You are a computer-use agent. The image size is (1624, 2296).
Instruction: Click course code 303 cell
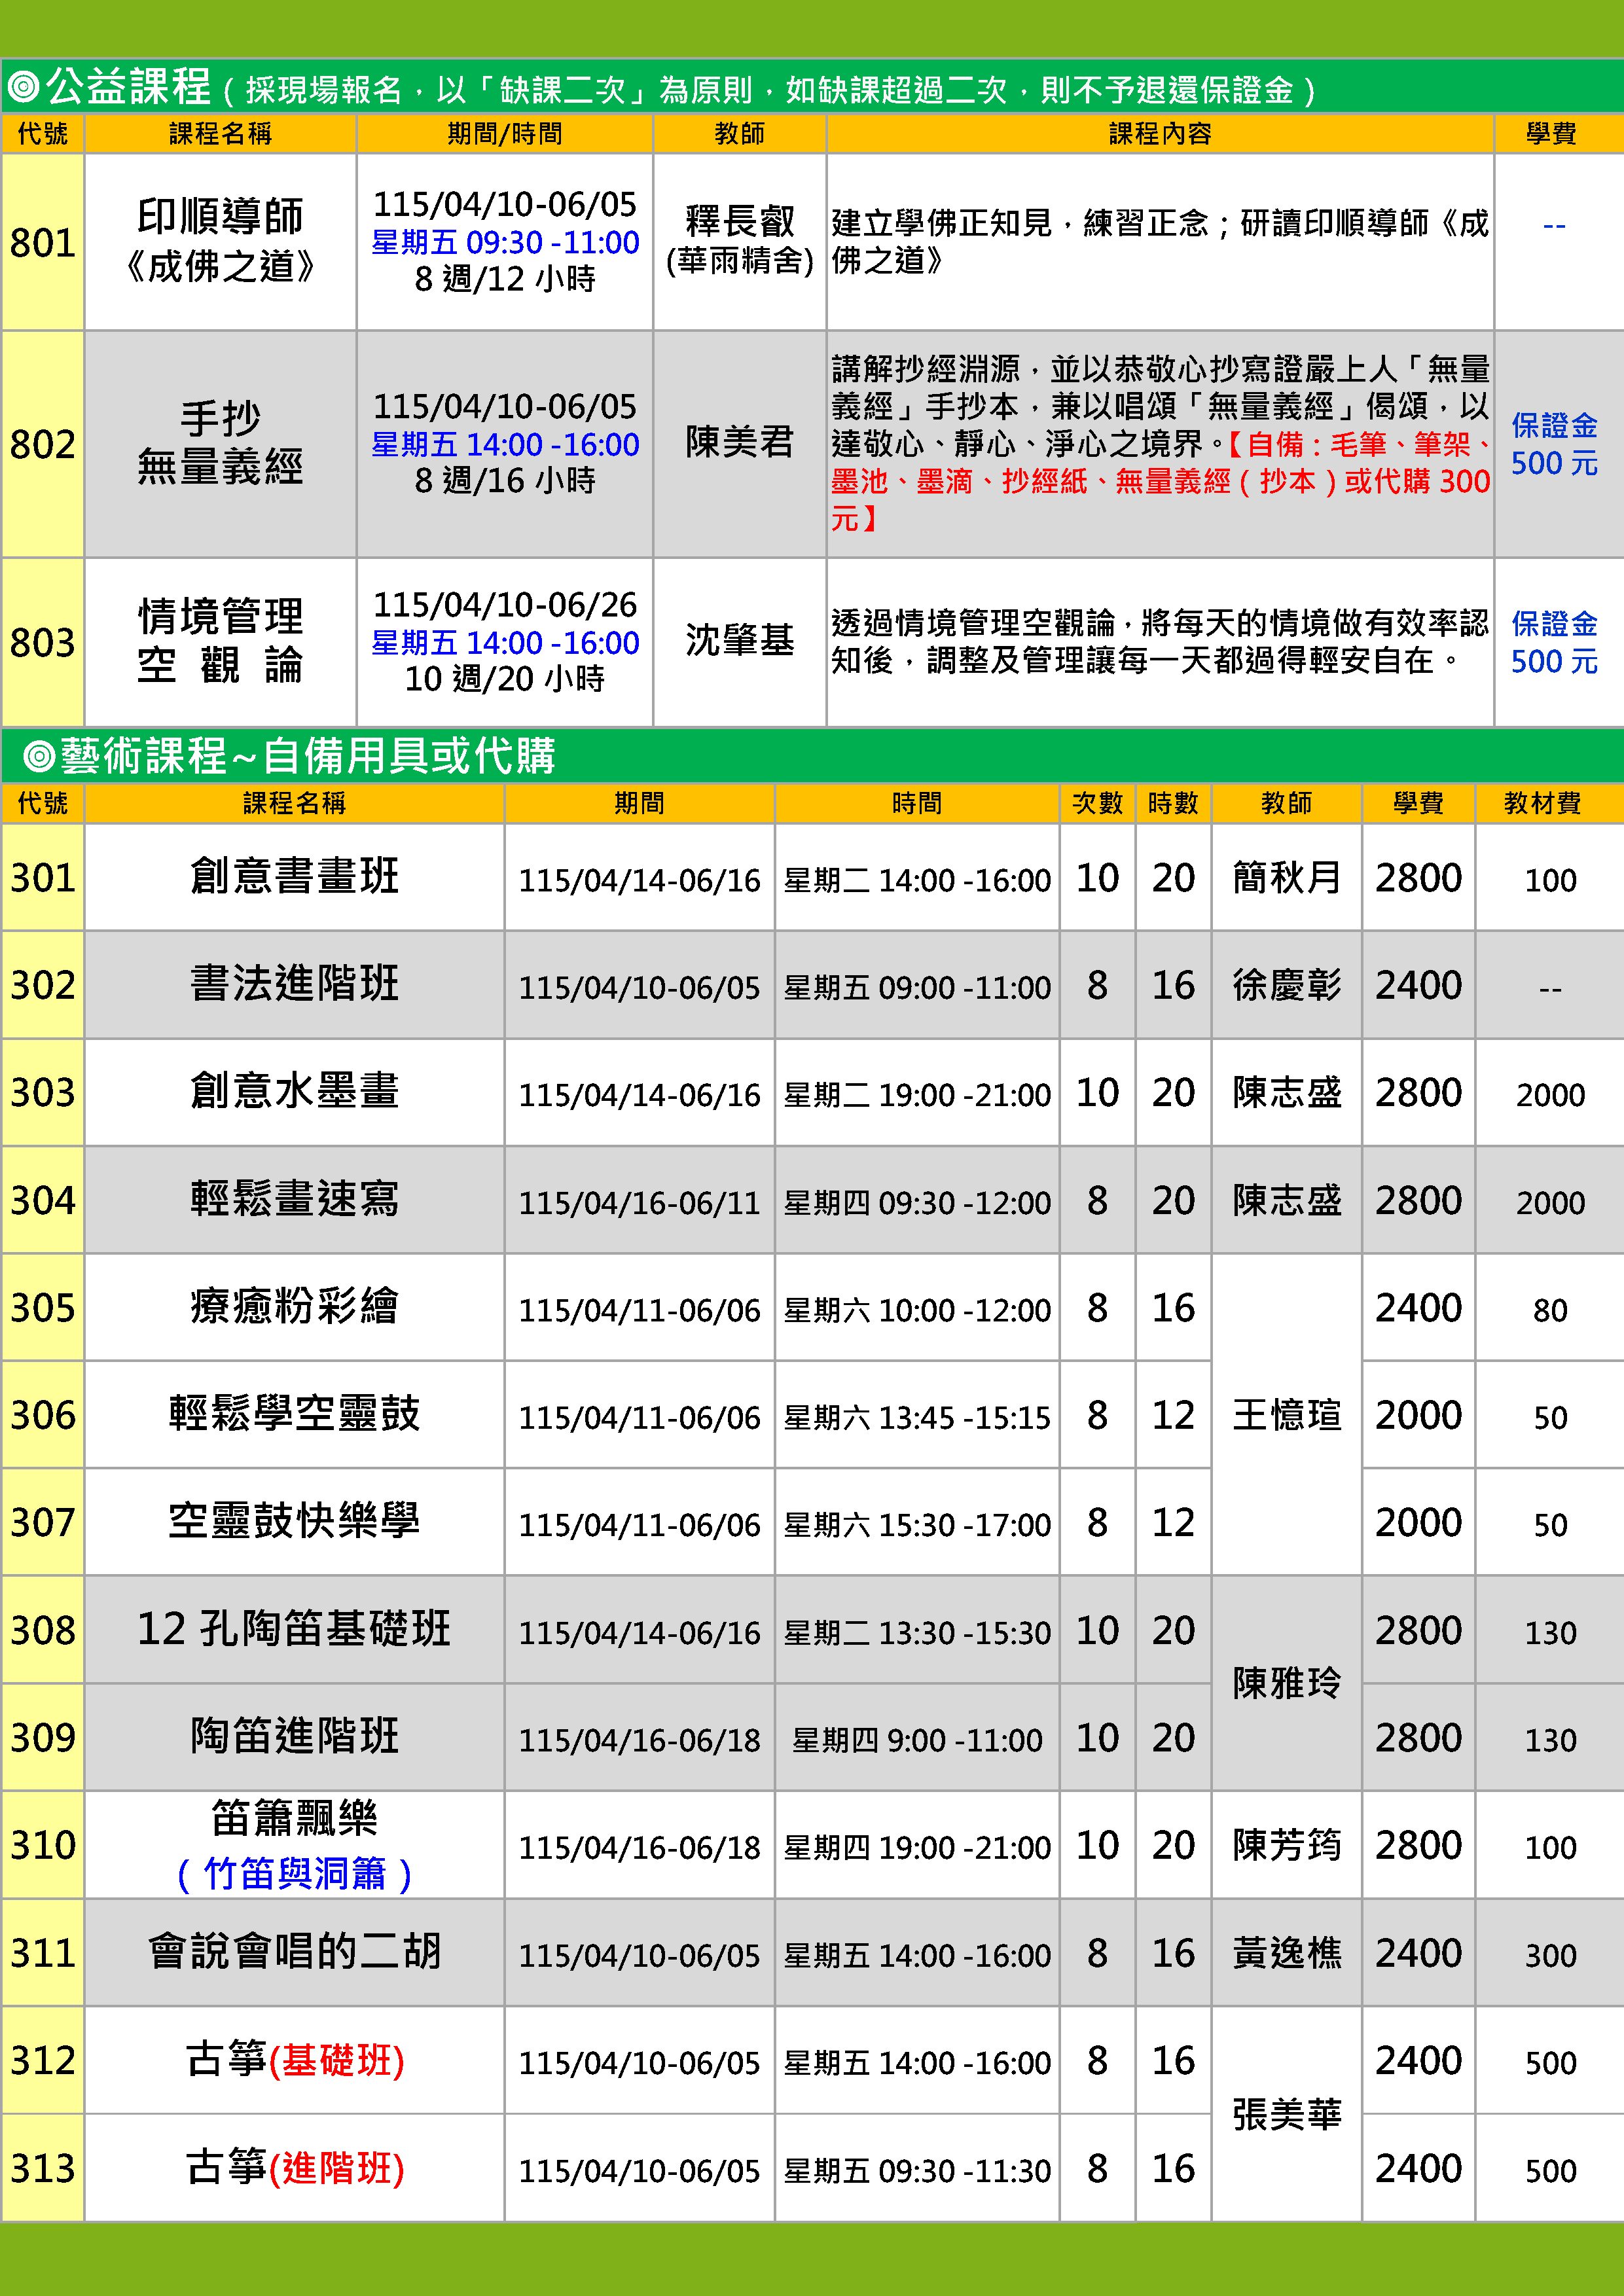(42, 1092)
